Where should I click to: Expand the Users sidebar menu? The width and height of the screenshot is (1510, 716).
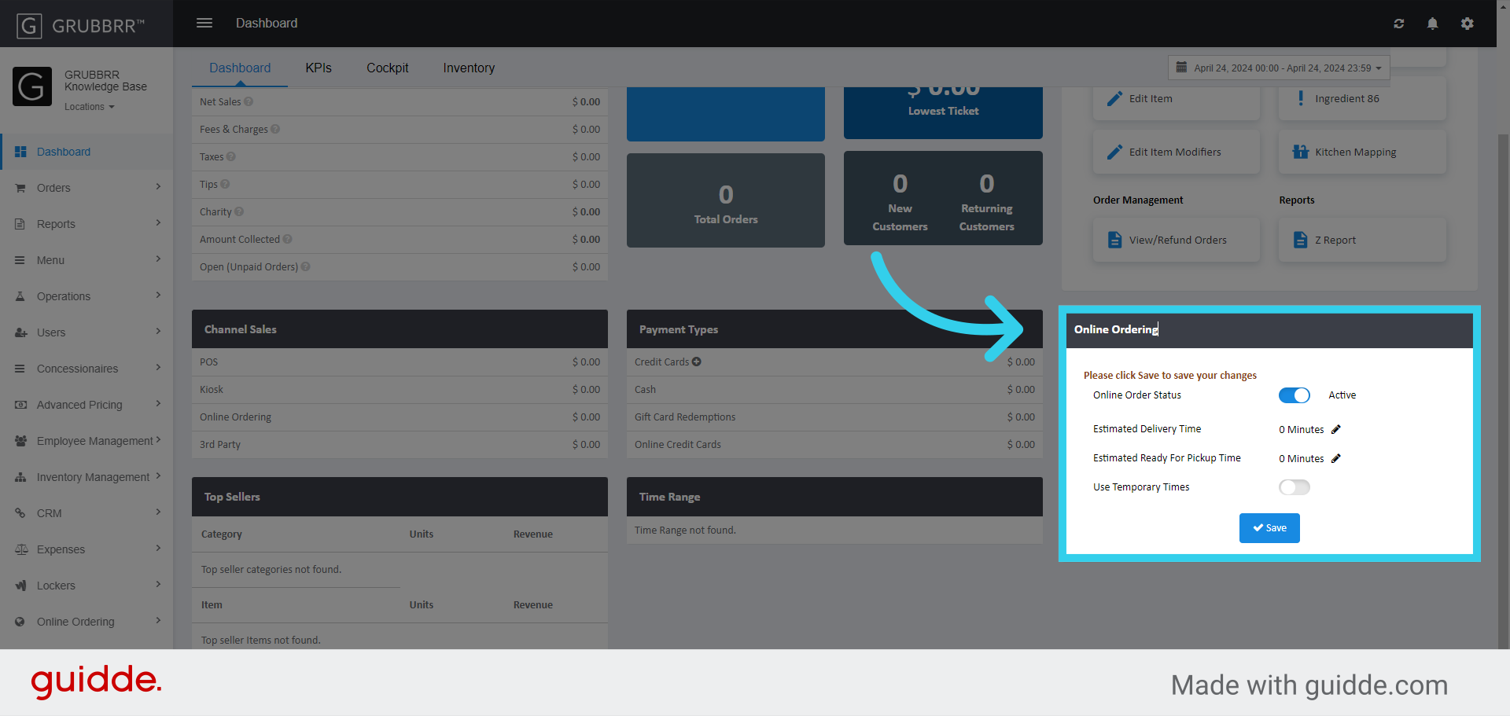pyautogui.click(x=87, y=332)
